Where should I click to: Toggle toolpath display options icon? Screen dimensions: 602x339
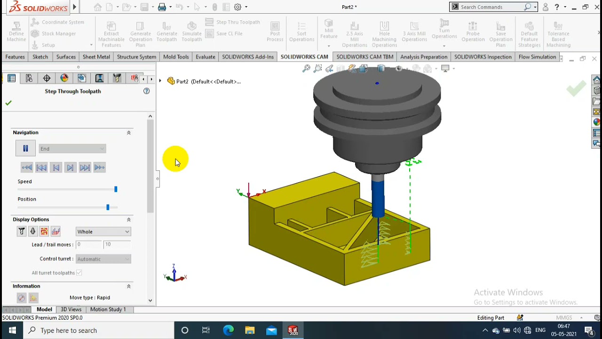pyautogui.click(x=44, y=231)
